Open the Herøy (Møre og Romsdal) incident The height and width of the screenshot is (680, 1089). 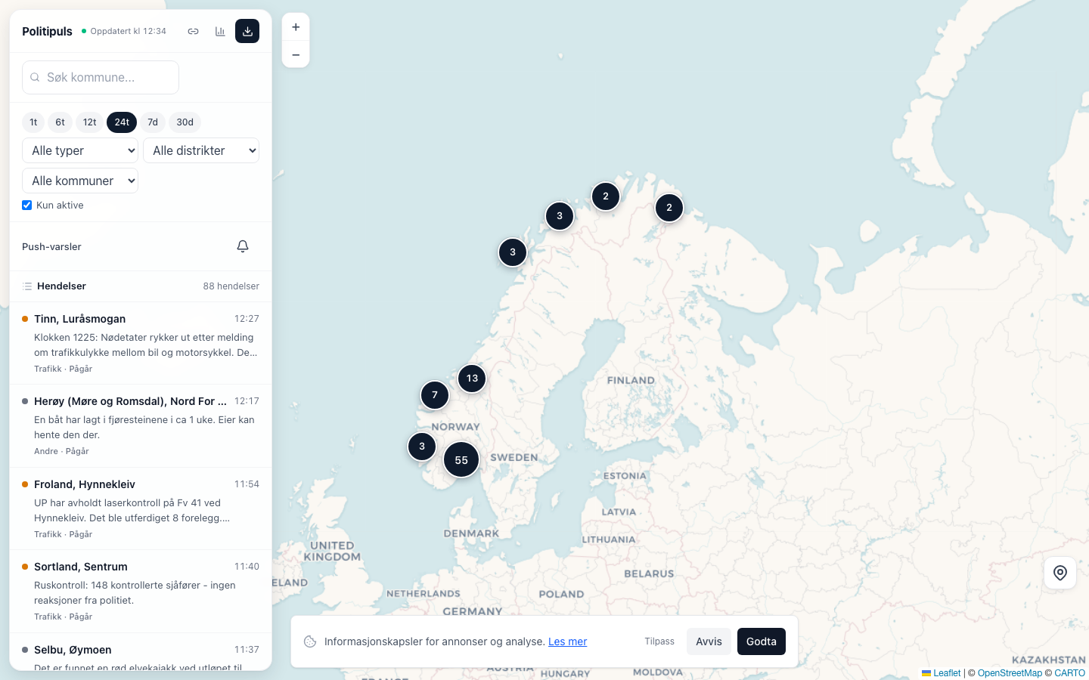point(141,426)
